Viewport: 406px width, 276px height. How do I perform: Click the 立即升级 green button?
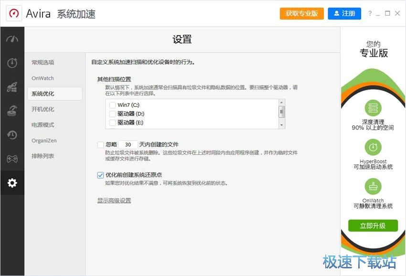(x=373, y=226)
